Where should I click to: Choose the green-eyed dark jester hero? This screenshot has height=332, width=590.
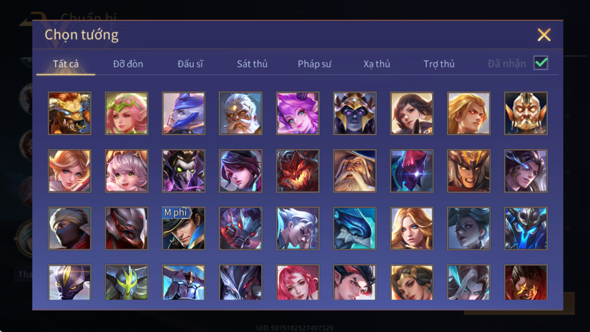coord(183,171)
